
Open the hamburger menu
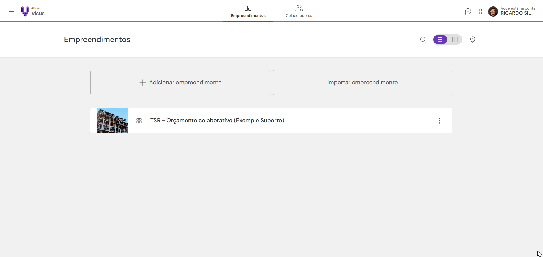(11, 12)
